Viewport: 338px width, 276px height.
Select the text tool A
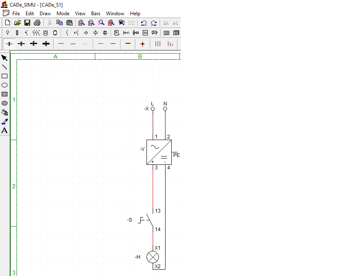click(5, 131)
